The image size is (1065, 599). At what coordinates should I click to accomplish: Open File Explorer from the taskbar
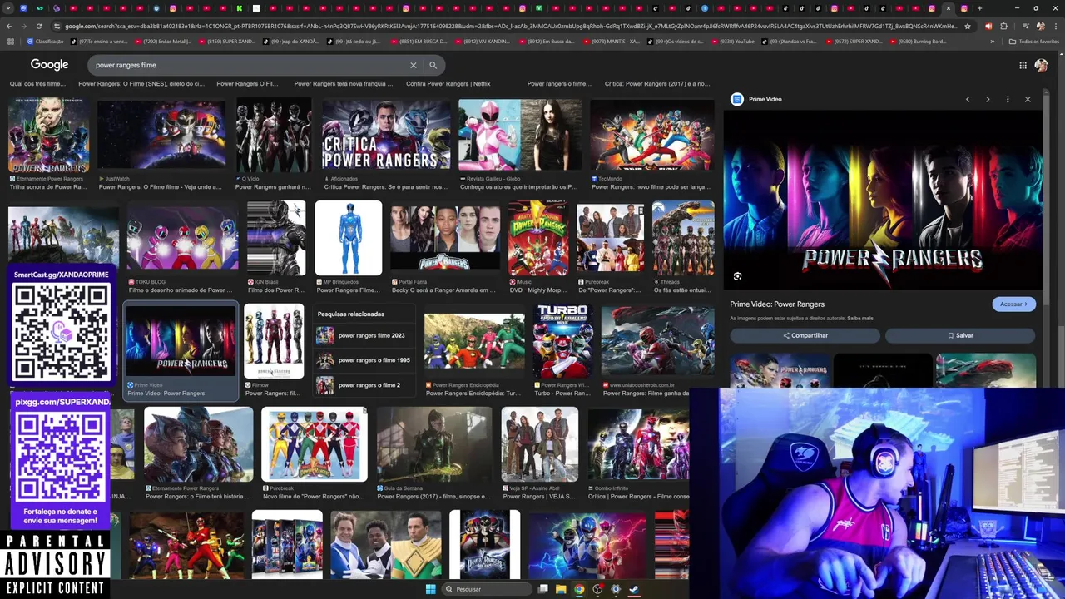pyautogui.click(x=562, y=589)
